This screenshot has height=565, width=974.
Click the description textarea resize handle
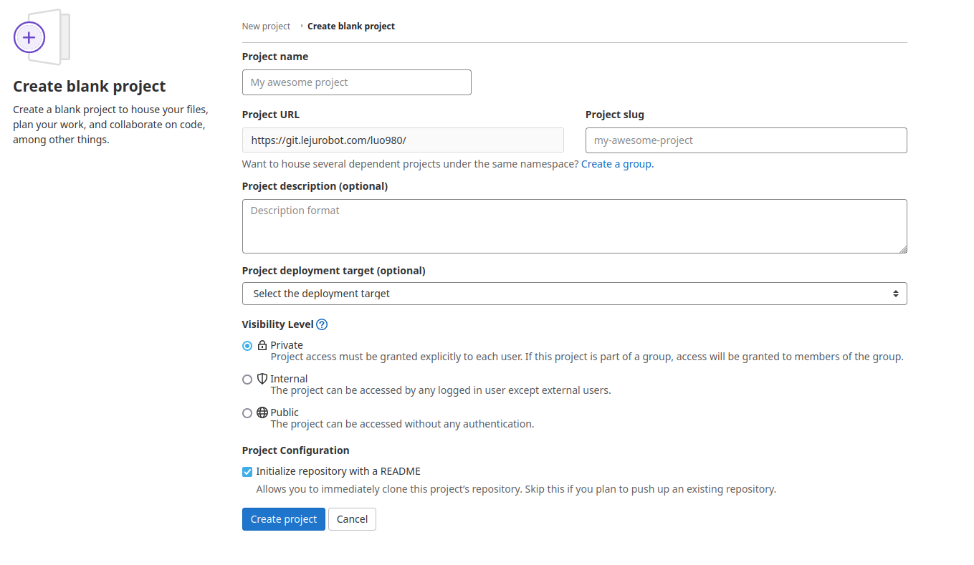pyautogui.click(x=903, y=249)
